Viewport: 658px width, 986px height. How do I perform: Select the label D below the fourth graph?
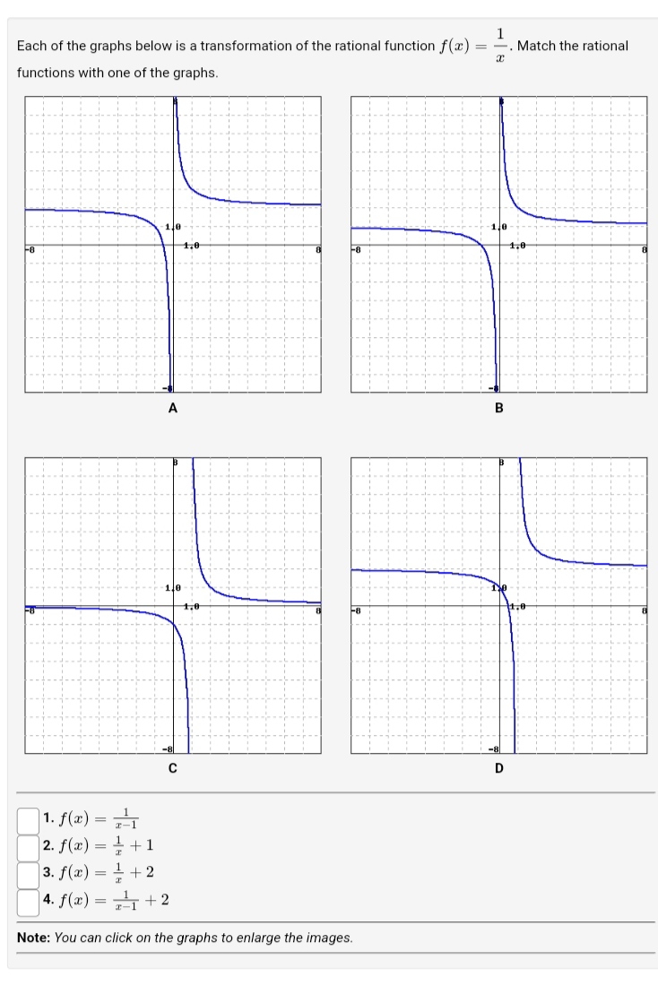tap(499, 768)
